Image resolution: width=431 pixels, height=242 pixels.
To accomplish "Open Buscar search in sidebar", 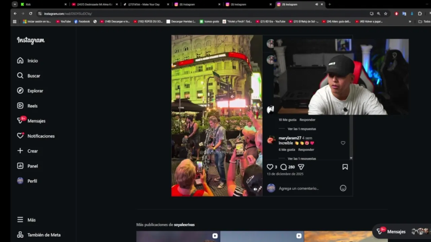I will [29, 76].
